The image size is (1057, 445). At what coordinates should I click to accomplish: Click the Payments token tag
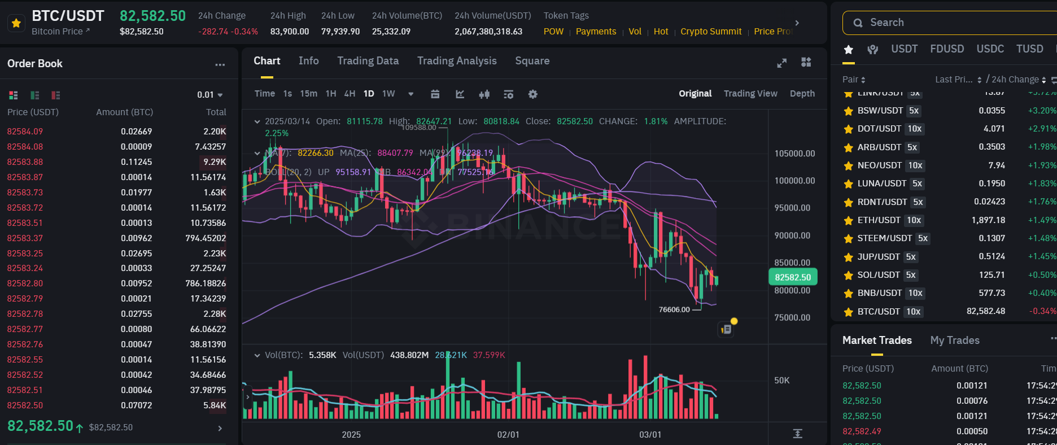[x=596, y=32]
